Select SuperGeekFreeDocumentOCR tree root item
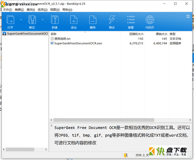The width and height of the screenshot is (194, 160). 25,33
